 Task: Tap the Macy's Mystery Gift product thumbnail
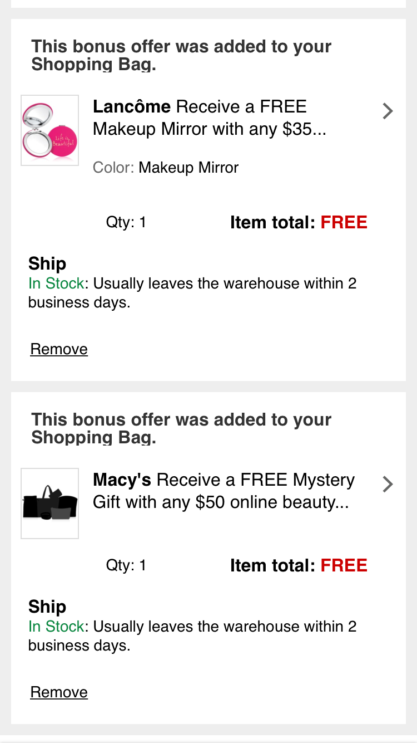[x=49, y=504]
